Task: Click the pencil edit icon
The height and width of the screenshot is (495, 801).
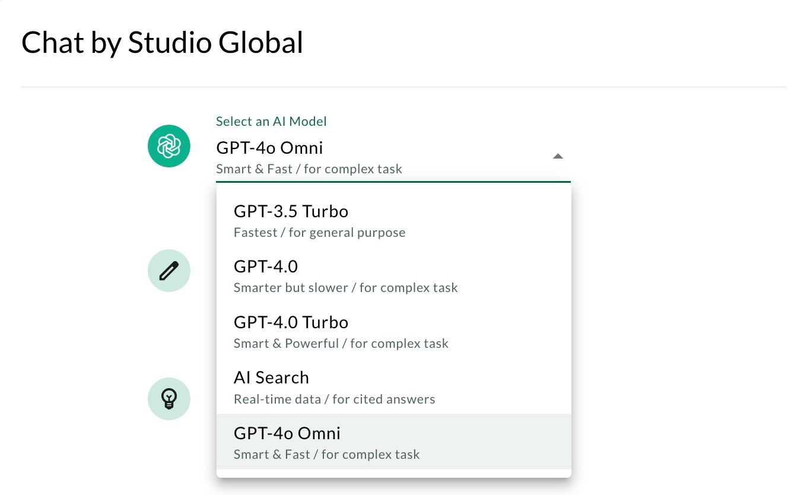Action: (169, 271)
